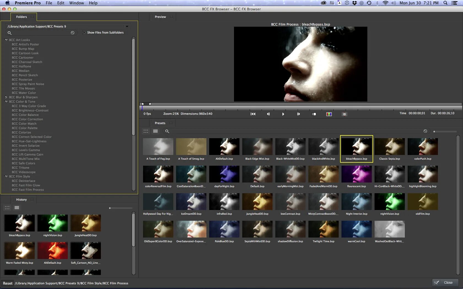
Task: Open the Window menu
Action: click(76, 3)
